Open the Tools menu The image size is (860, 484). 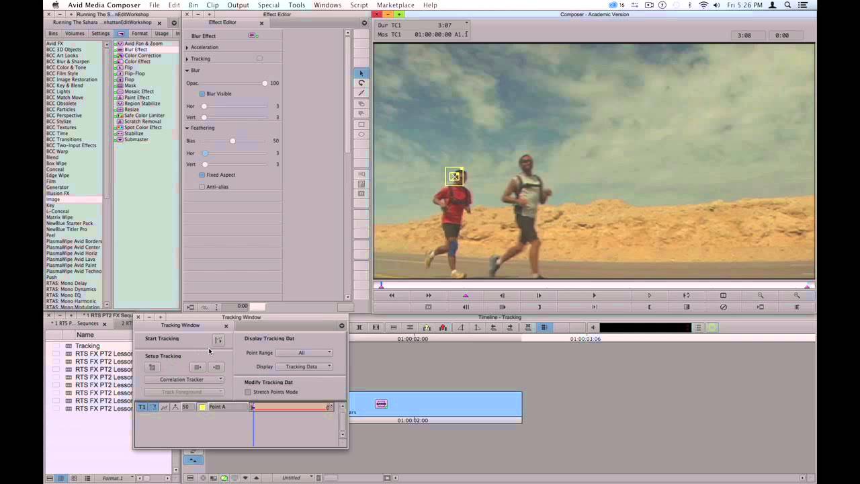tap(297, 5)
